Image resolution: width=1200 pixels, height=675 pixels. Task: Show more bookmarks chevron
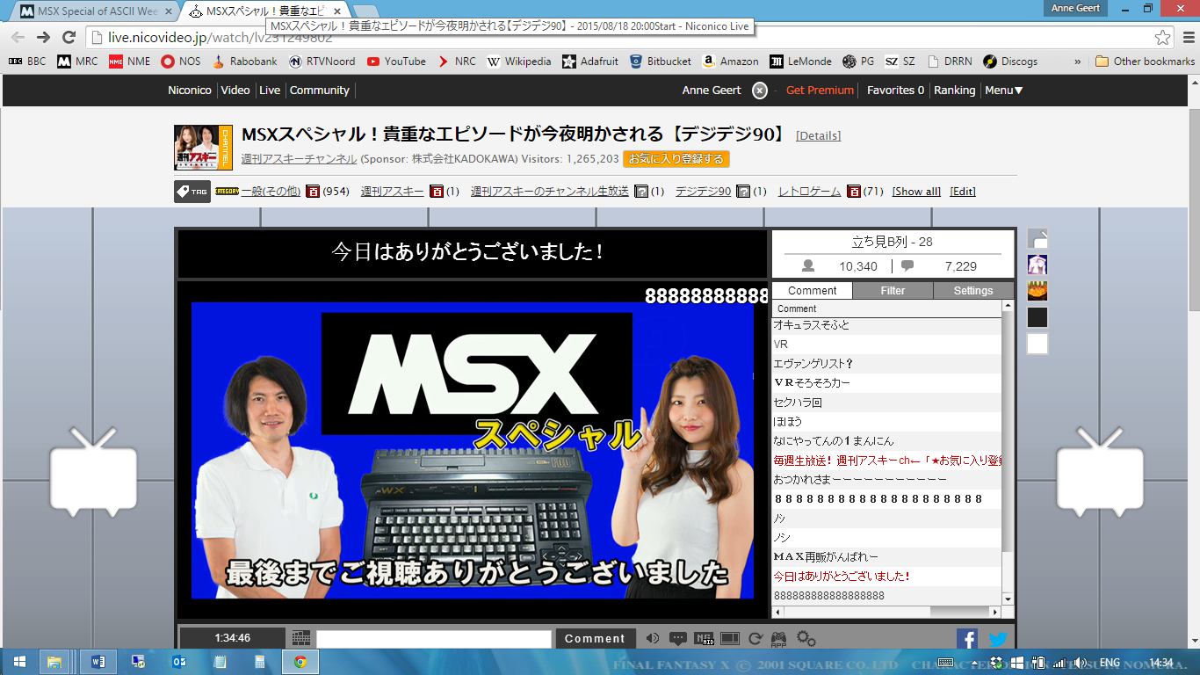click(x=1078, y=62)
